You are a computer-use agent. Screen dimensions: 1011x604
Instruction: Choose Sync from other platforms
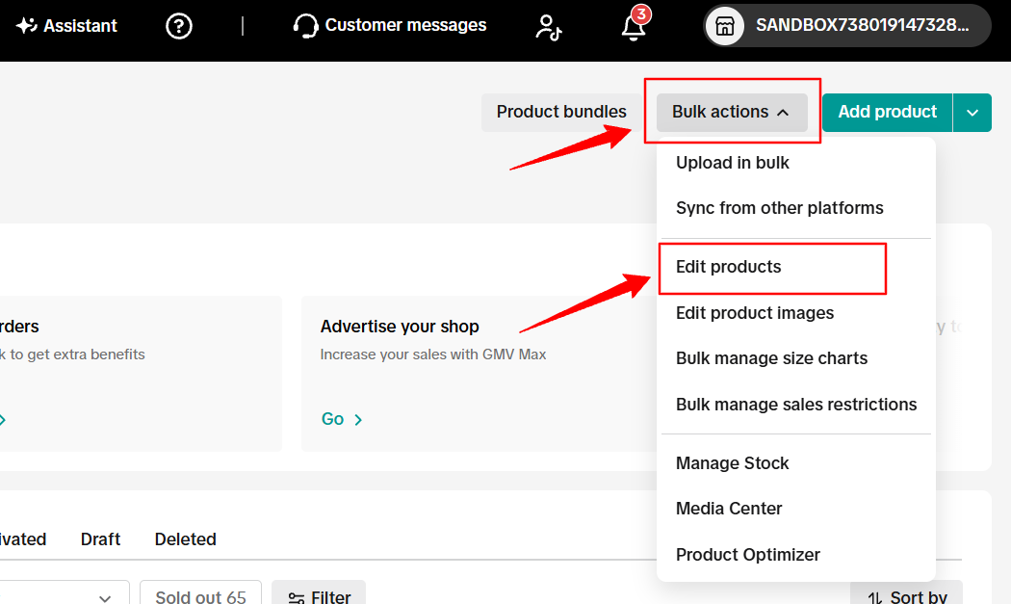(780, 208)
